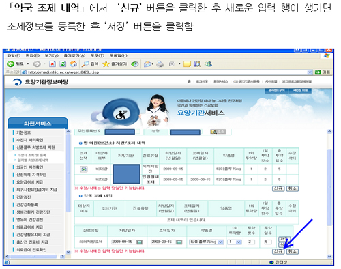Viewport: 341px width, 269px height.
Task: Expand the address bar URL dropdown
Action: tap(310, 72)
